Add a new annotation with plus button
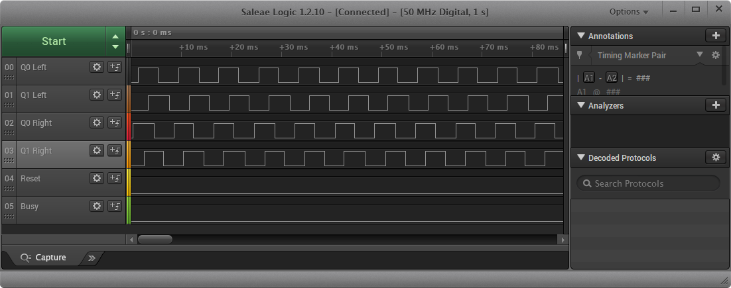 pyautogui.click(x=715, y=36)
